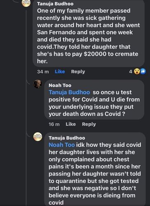Screen dimensions: 150x206
Task: Open the 34 m timestamp
Action: (43, 72)
